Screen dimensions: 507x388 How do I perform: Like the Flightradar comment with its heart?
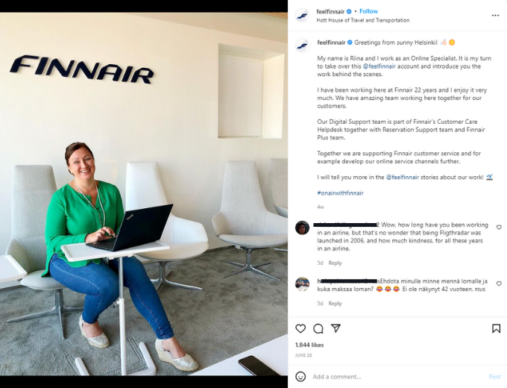(x=499, y=228)
